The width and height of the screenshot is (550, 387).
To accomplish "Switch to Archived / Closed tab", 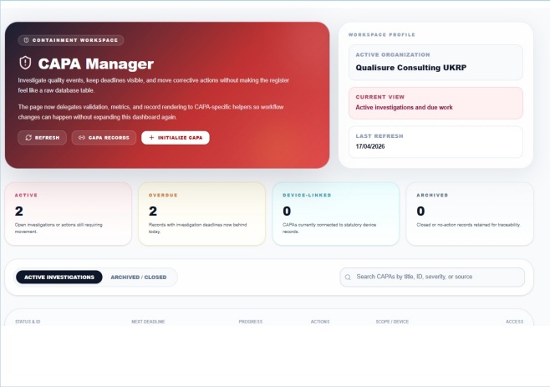I will coord(139,278).
